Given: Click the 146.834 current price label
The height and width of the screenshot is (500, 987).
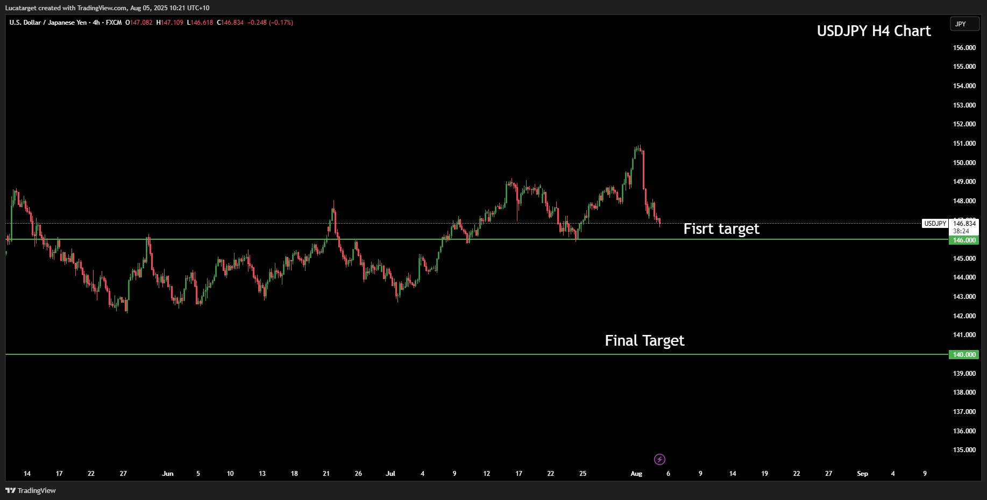Looking at the screenshot, I should pos(964,223).
